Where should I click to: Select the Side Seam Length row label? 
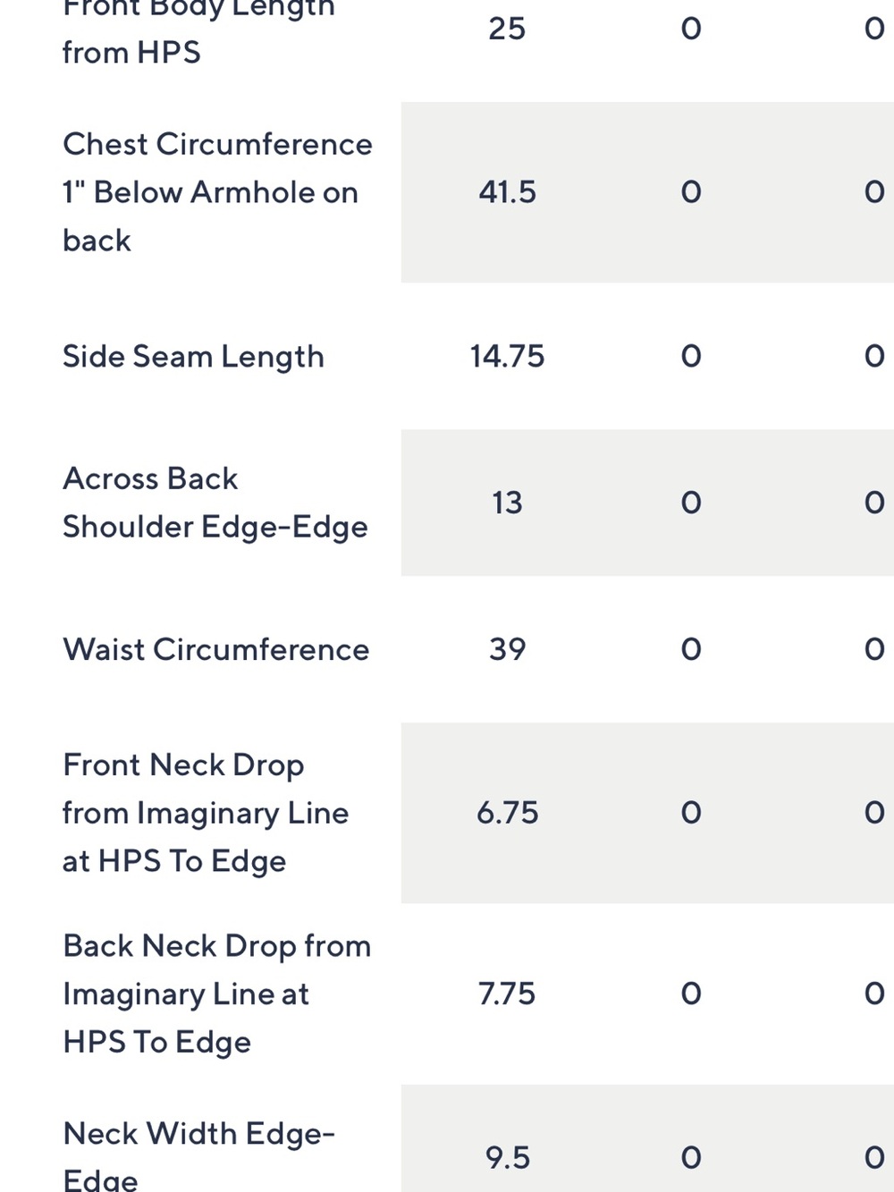tap(193, 357)
